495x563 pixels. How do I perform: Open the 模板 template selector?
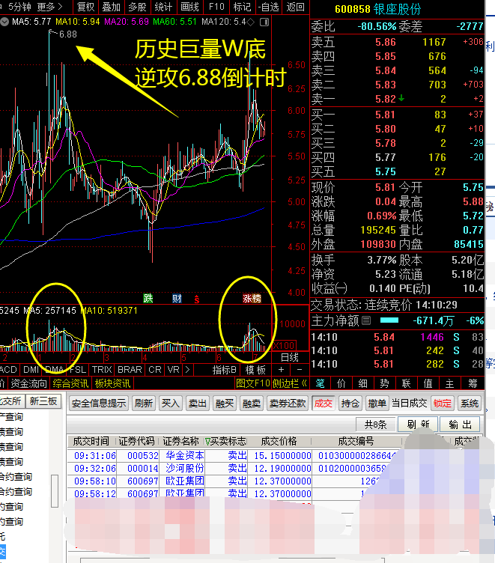click(x=255, y=370)
